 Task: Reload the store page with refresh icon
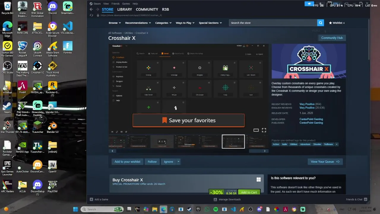(91, 15)
